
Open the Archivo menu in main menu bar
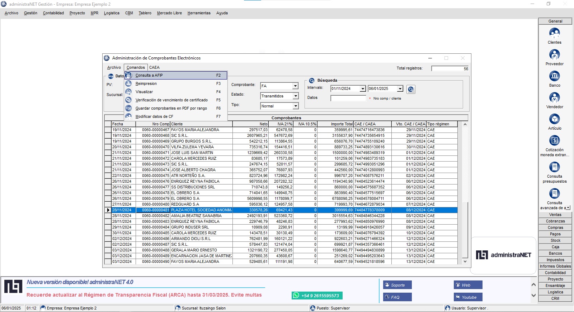11,13
